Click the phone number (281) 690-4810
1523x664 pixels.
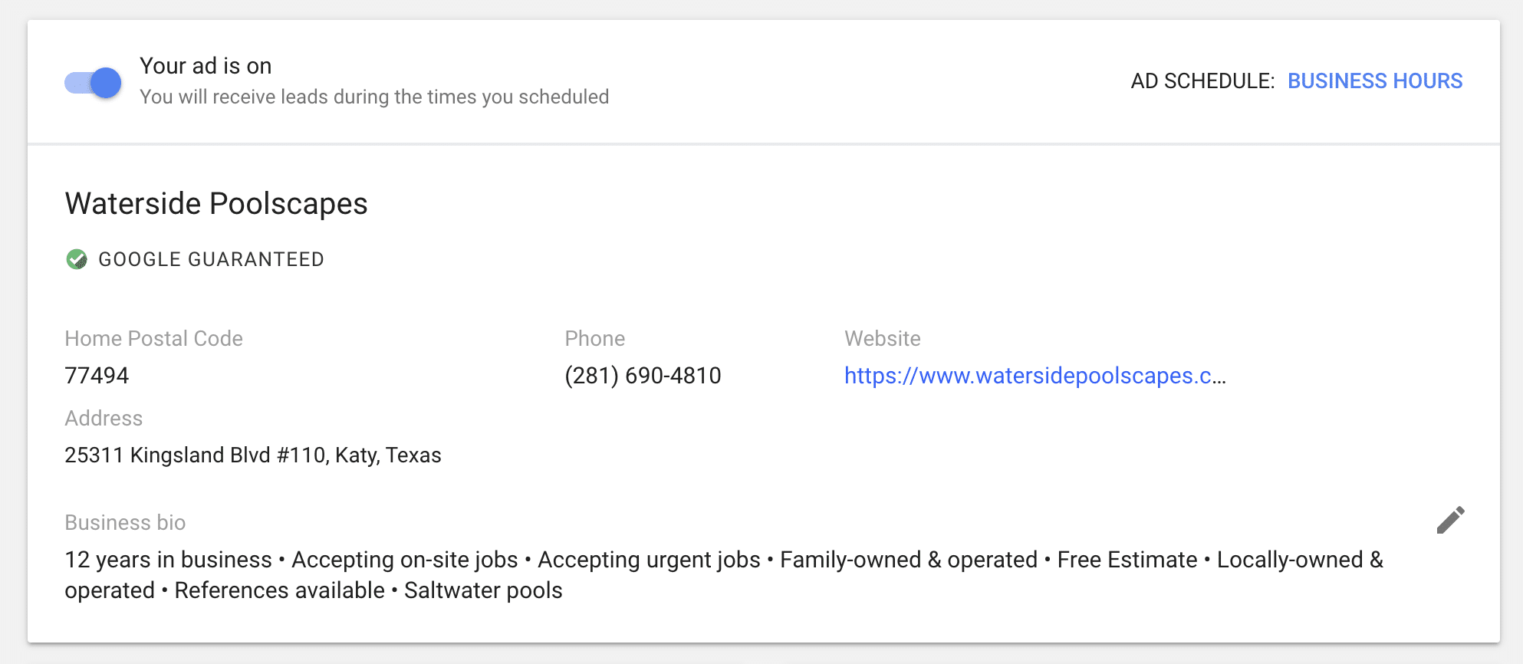[x=643, y=376]
